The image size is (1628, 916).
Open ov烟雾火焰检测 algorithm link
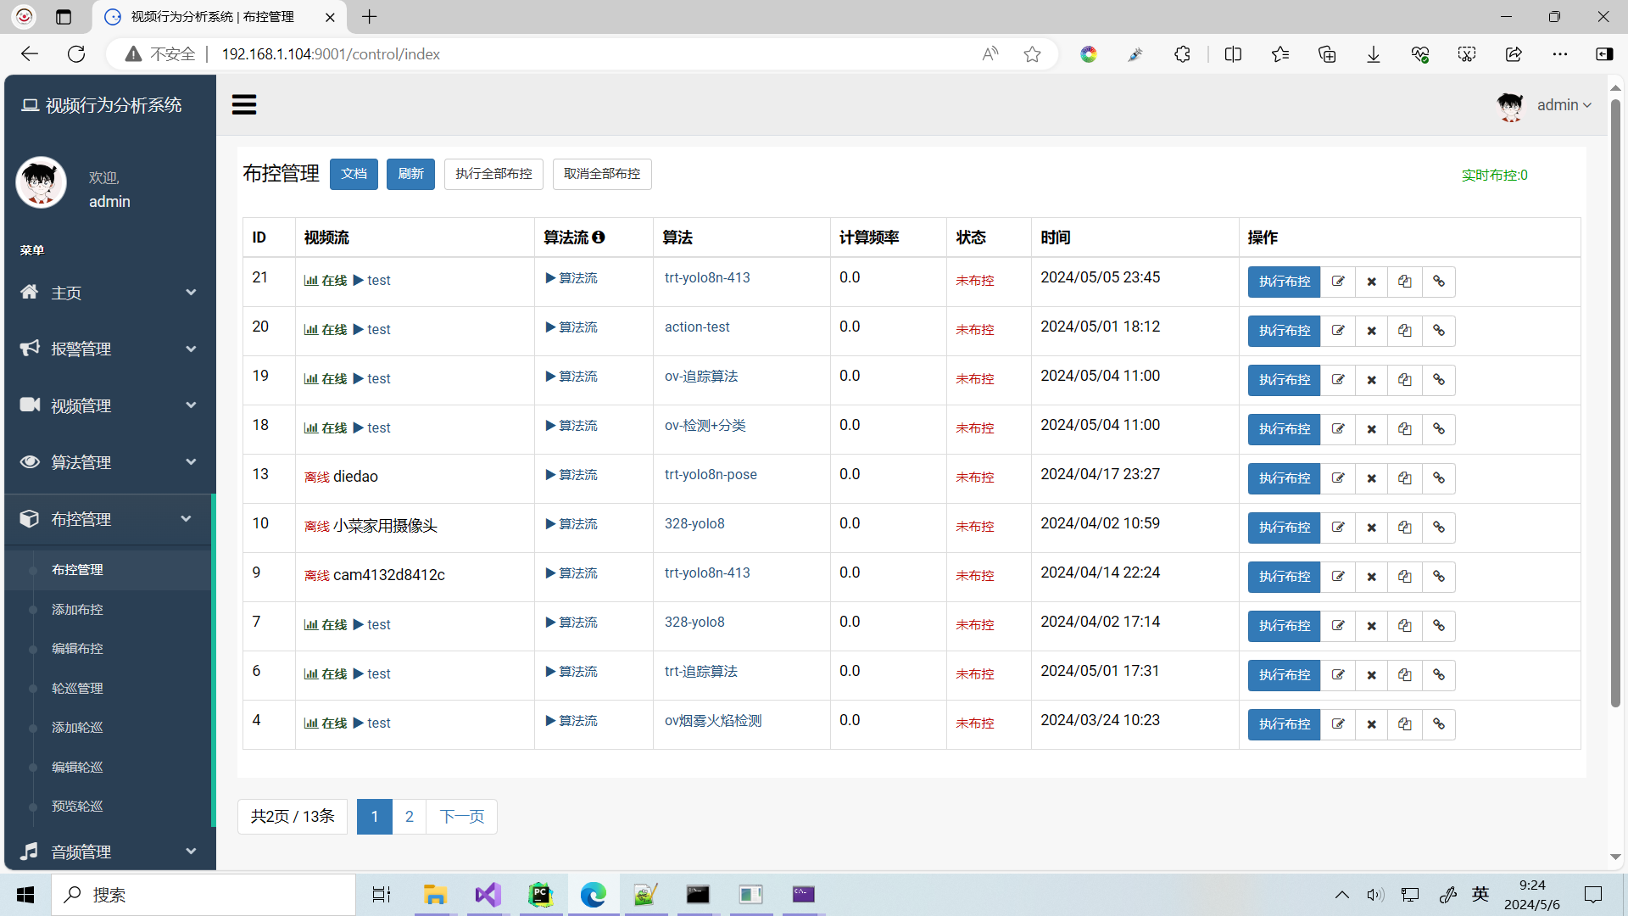[x=713, y=721]
